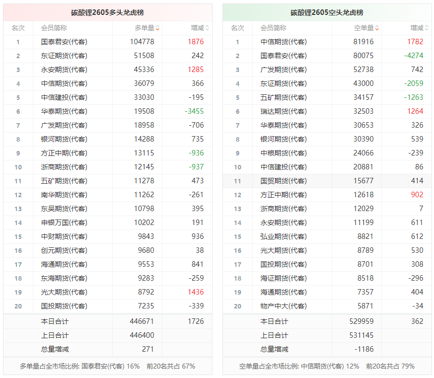The image size is (434, 378).
Task: Click 浙商期货(代客) in long table rank 10
Action: [64, 167]
